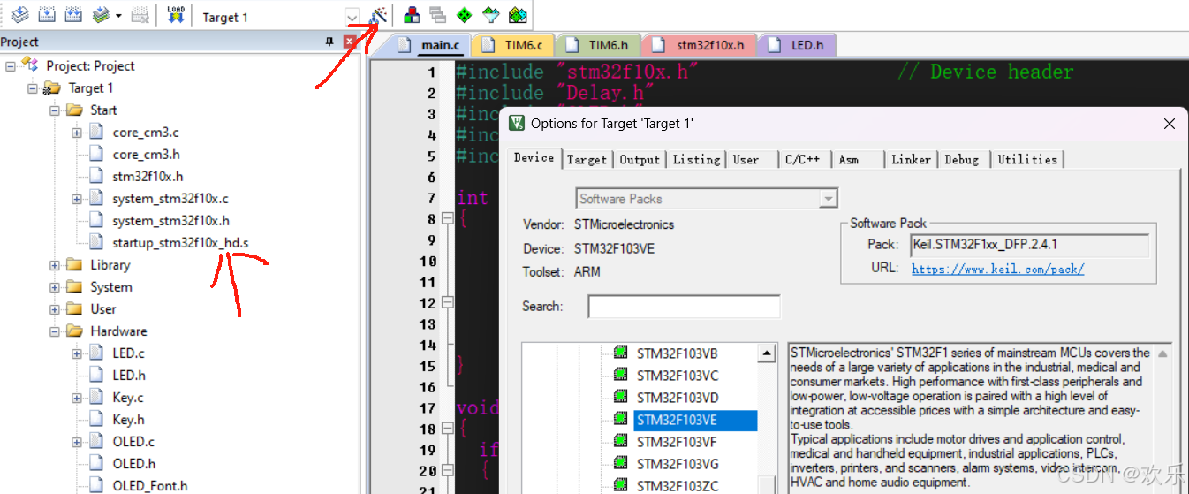Expand the User folder group
This screenshot has width=1189, height=494.
pos(55,308)
